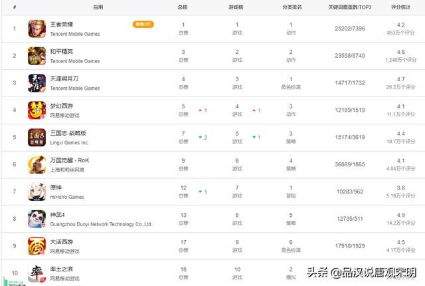Click keyword count 15174/3619

tap(350, 137)
